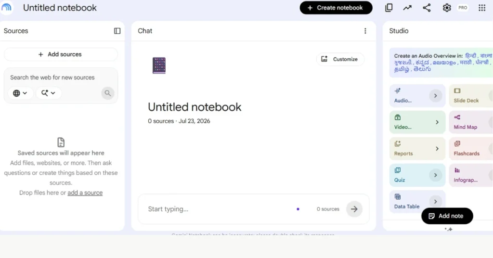Click the Add sources button
The image size is (493, 258).
pyautogui.click(x=61, y=54)
